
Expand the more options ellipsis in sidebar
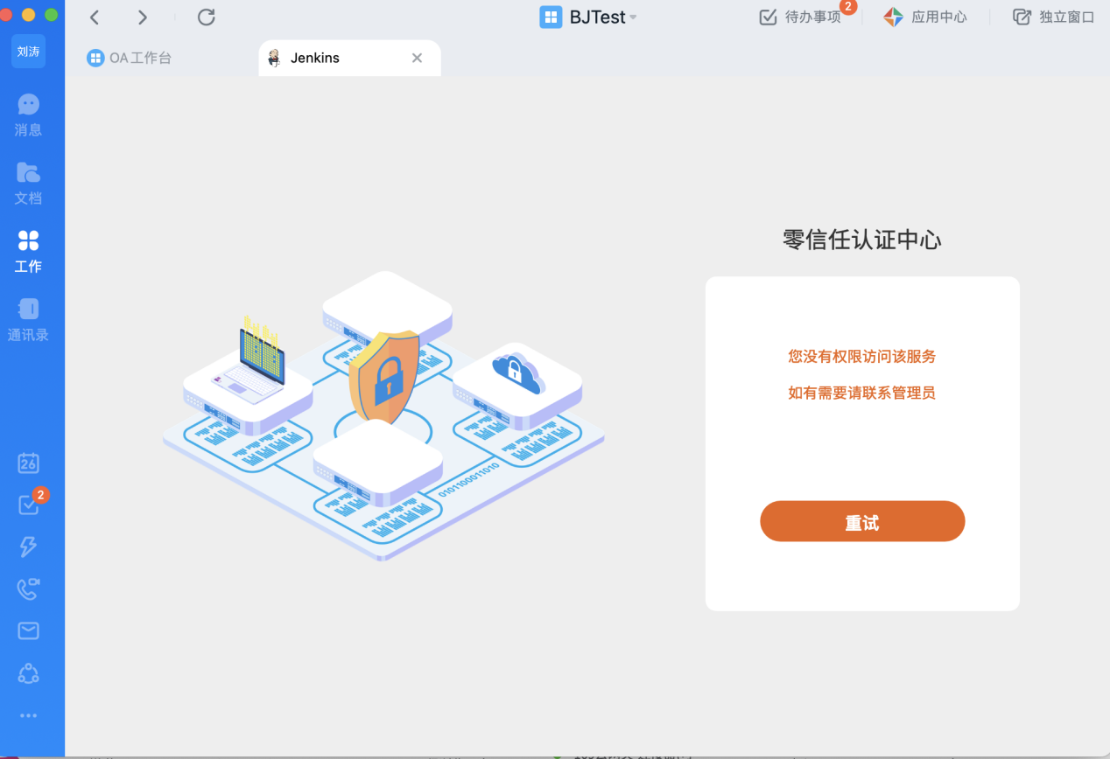point(28,715)
